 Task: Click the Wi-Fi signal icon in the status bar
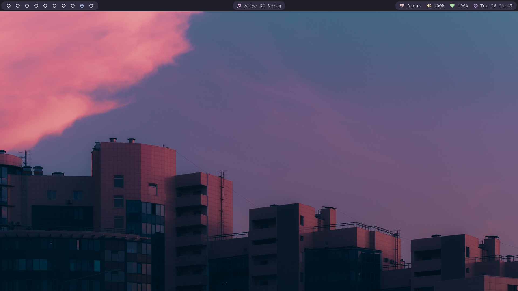pos(402,5)
